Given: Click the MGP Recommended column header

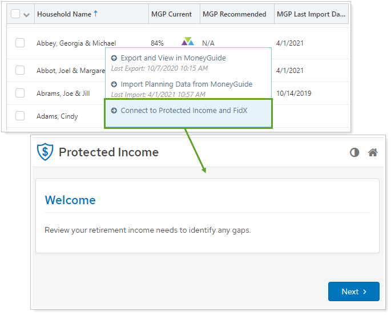Looking at the screenshot, I should click(x=234, y=14).
